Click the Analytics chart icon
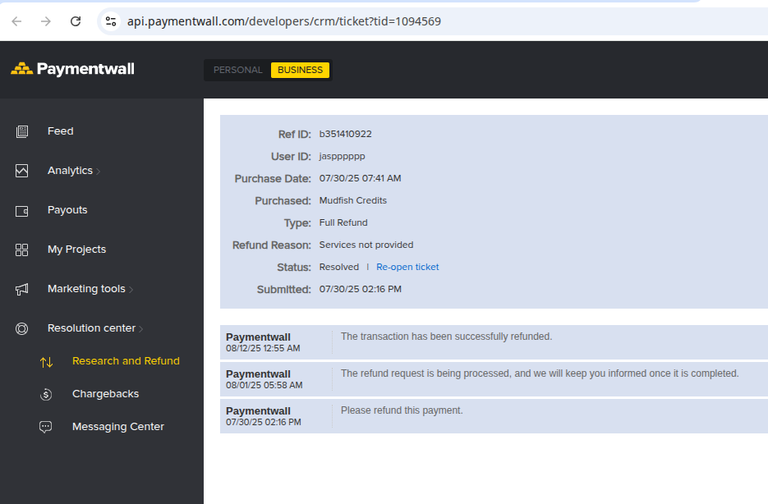The height and width of the screenshot is (504, 768). (22, 171)
